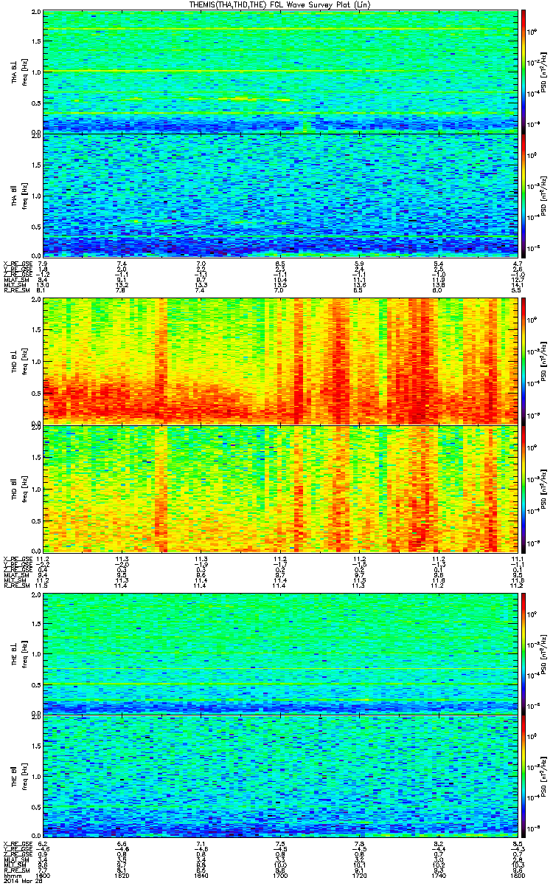Click the THD BL spectrogram panel
Screen dimensions: 553x886
tap(280, 360)
